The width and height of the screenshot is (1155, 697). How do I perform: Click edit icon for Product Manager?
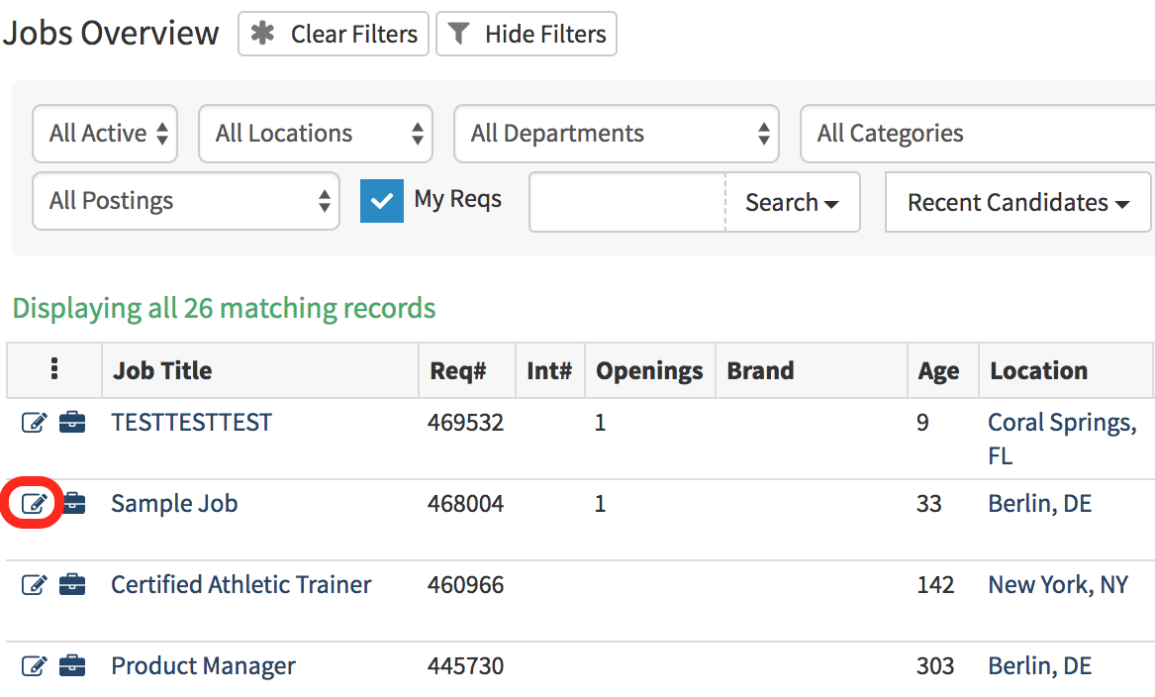(x=34, y=666)
